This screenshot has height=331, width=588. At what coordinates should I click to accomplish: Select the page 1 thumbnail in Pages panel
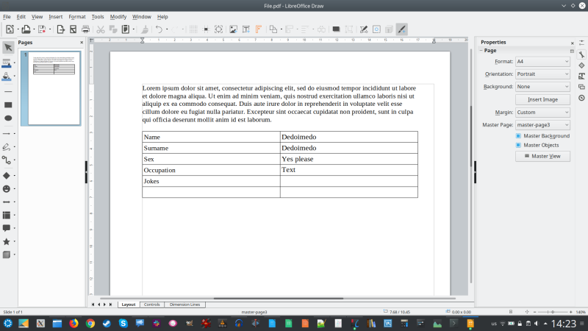(55, 88)
